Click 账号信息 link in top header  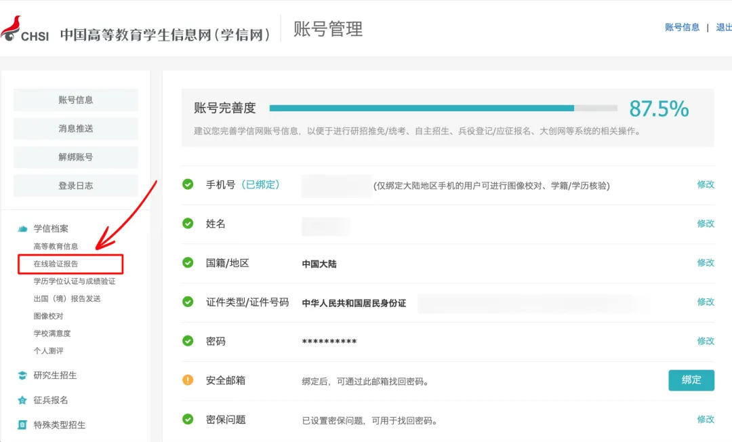682,28
